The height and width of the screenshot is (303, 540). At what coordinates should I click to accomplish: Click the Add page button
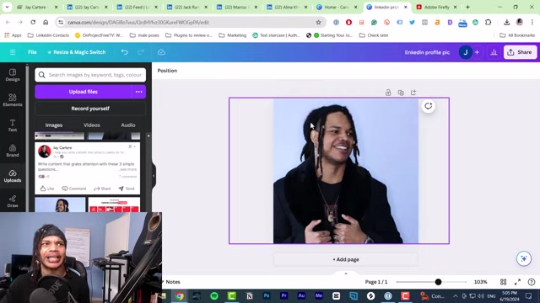click(346, 259)
